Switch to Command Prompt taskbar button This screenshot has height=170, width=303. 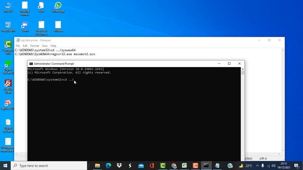click(206, 166)
